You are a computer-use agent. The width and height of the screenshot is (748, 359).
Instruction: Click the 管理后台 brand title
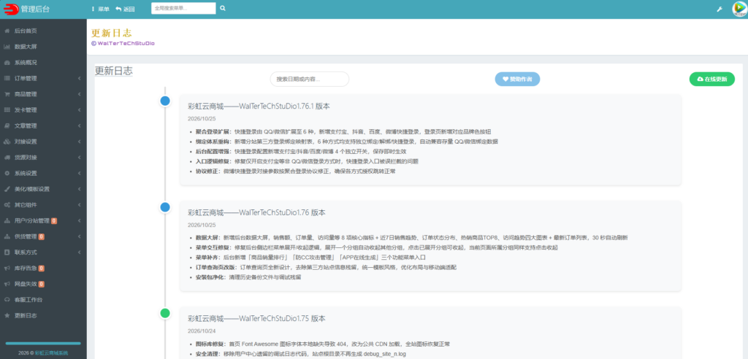pos(35,9)
